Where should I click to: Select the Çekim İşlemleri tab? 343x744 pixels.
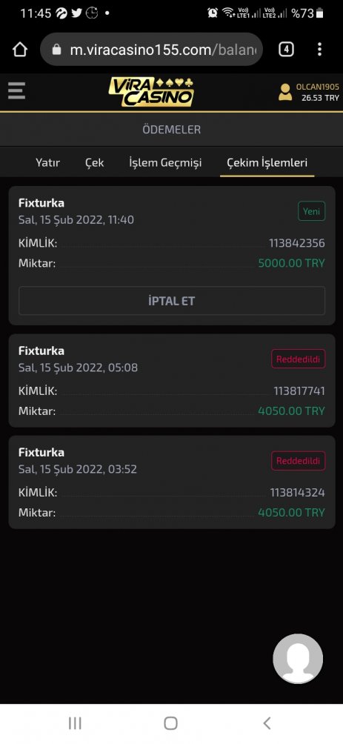(x=267, y=163)
